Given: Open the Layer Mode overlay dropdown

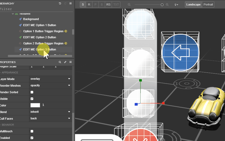Looking at the screenshot, I should 50,79.
